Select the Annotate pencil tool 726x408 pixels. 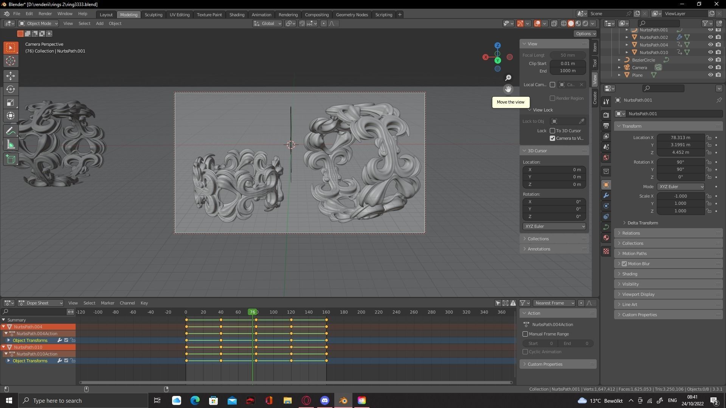click(11, 131)
